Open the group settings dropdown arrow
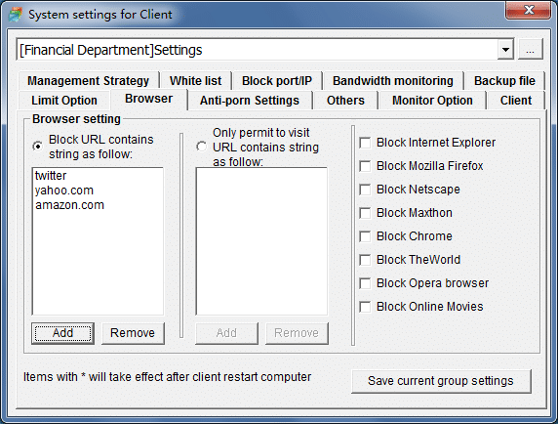The height and width of the screenshot is (424, 558). [x=505, y=50]
